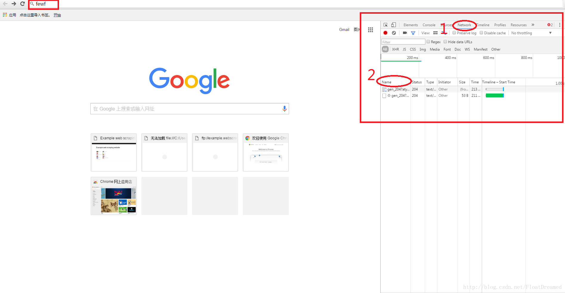The height and width of the screenshot is (293, 565).
Task: Check the Hide data URLs checkbox
Action: coord(445,42)
